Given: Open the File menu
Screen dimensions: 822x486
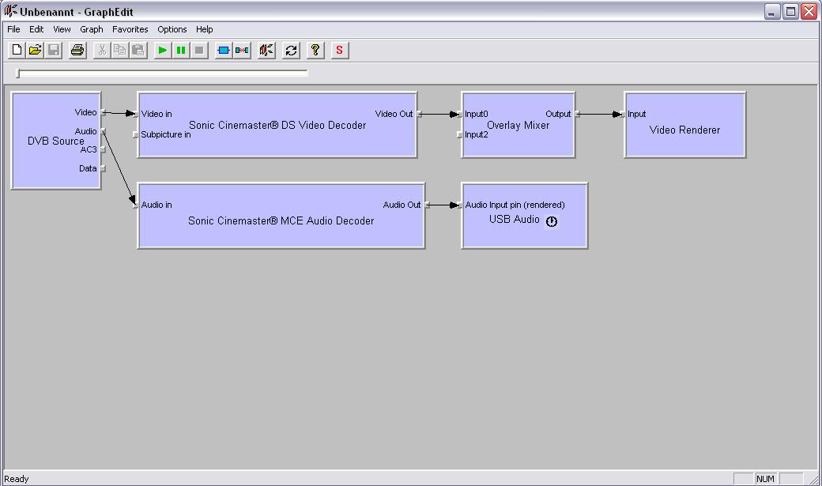Looking at the screenshot, I should tap(13, 29).
